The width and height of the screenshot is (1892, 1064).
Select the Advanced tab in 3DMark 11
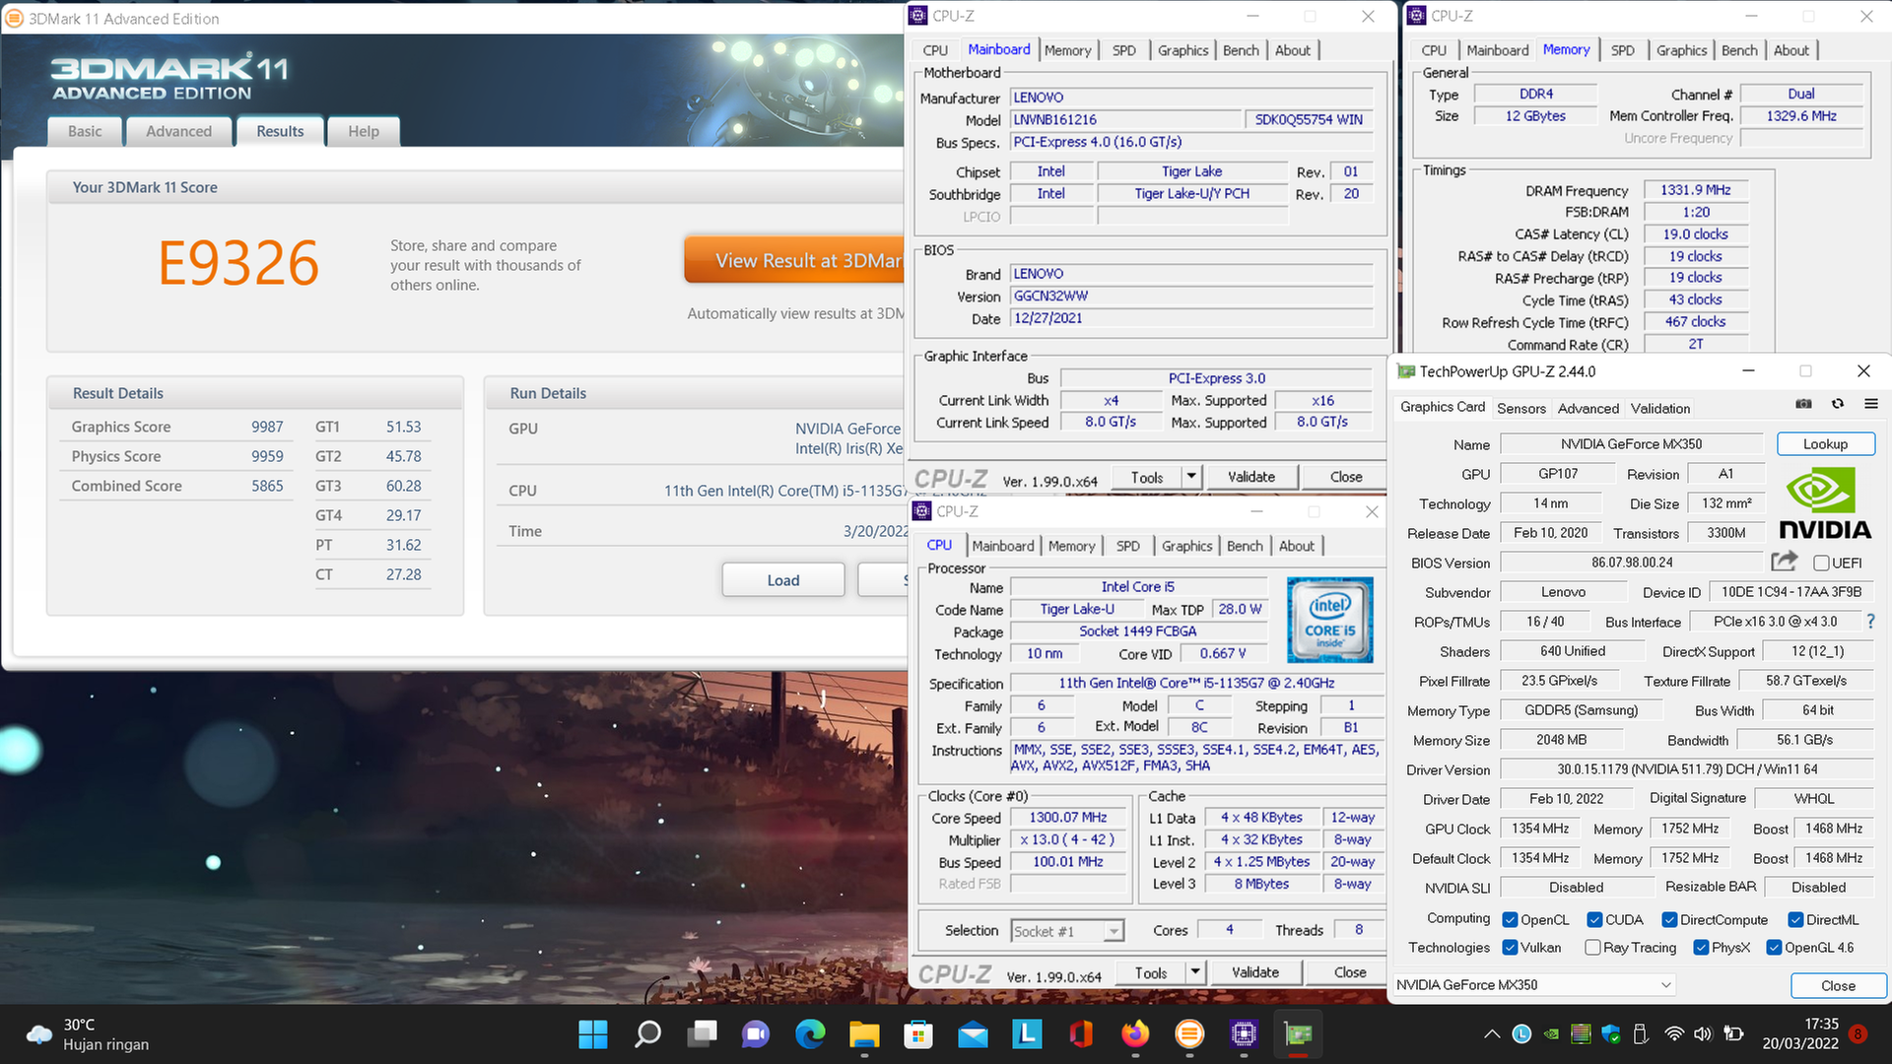click(178, 131)
